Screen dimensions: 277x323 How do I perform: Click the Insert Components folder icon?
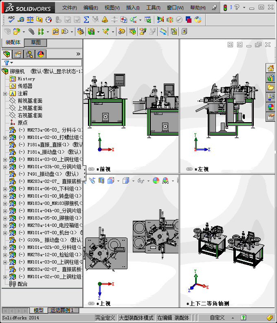click(16, 31)
